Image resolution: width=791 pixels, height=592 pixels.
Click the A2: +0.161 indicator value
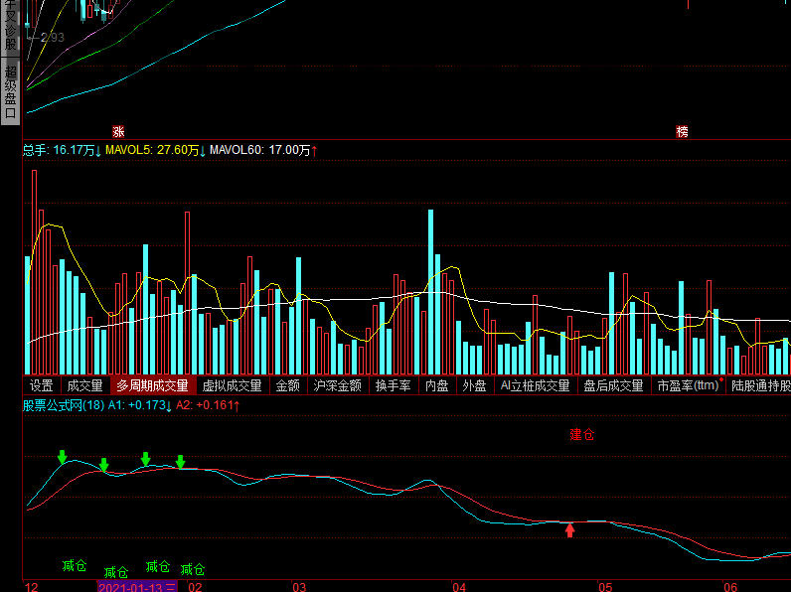click(208, 405)
